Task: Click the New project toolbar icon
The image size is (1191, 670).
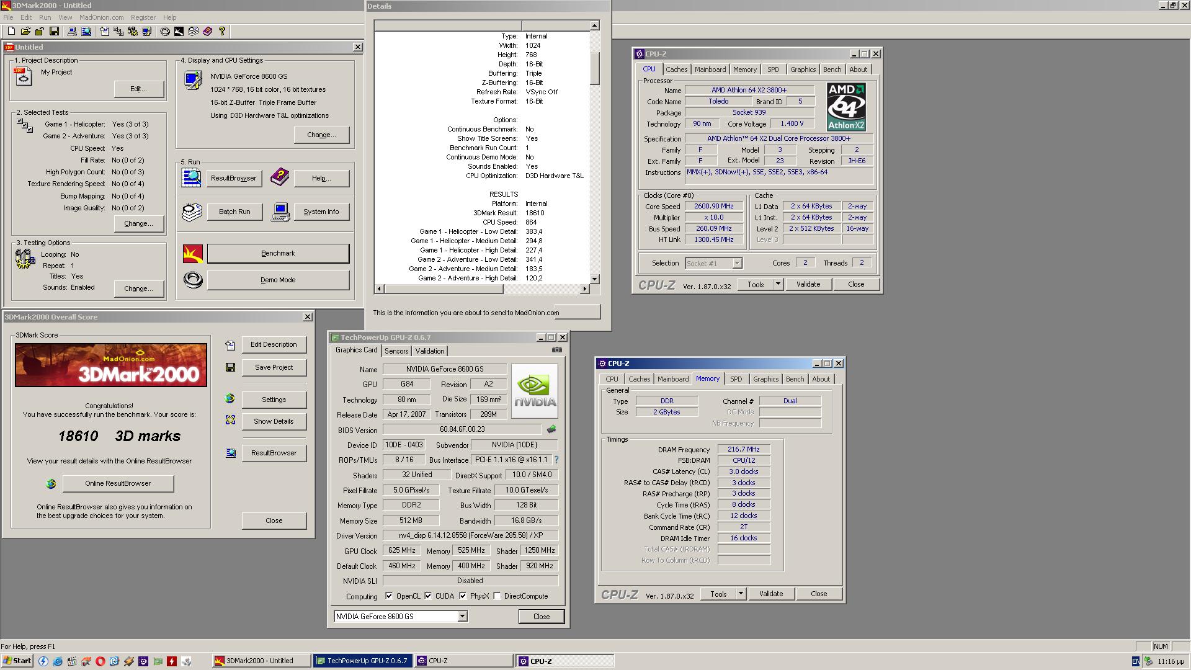Action: [11, 31]
